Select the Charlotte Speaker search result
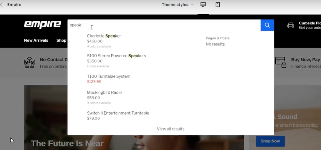The height and width of the screenshot is (150, 321). (x=104, y=36)
